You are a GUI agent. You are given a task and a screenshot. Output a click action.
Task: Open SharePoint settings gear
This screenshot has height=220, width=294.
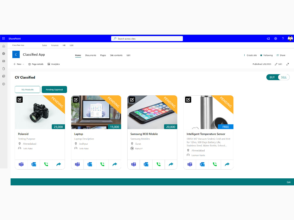pyautogui.click(x=275, y=38)
